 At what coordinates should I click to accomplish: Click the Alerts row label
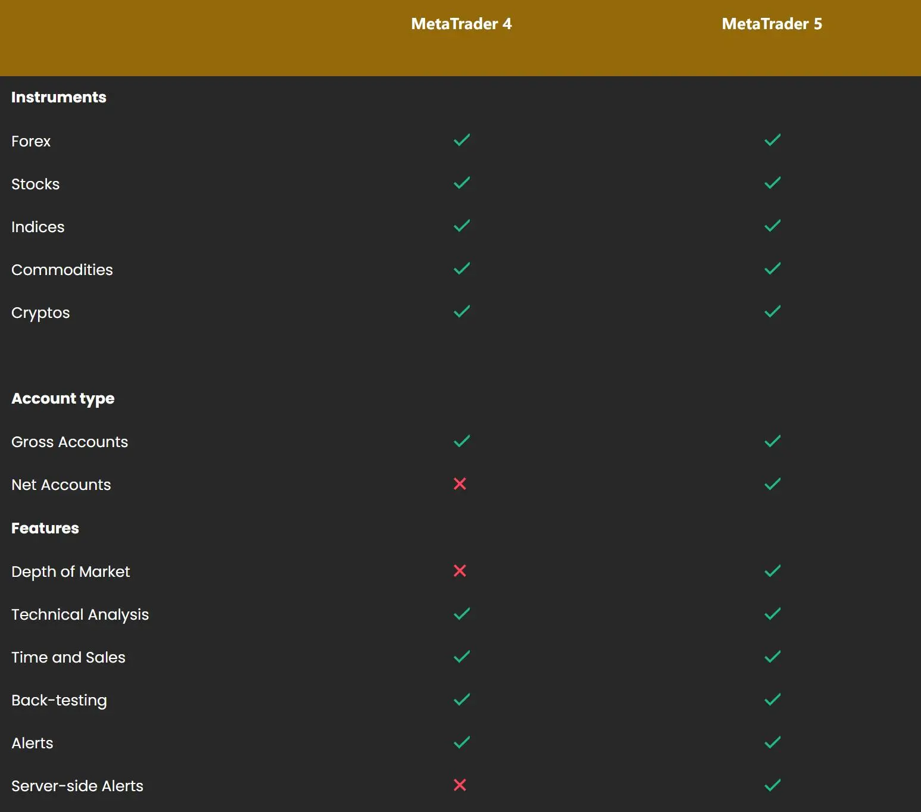point(33,743)
